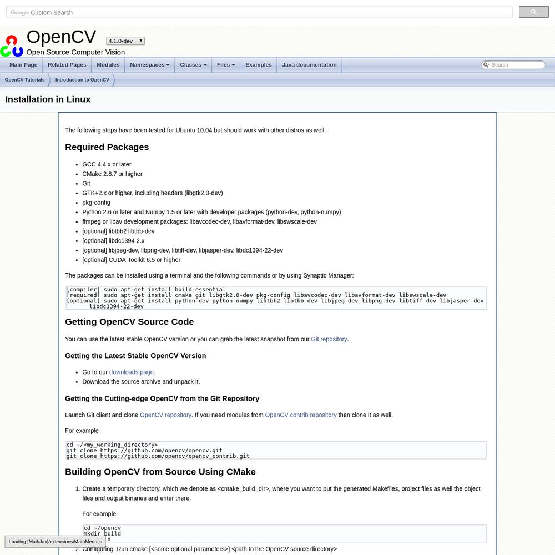Expand the Classes menu
555x555 pixels.
pos(193,65)
